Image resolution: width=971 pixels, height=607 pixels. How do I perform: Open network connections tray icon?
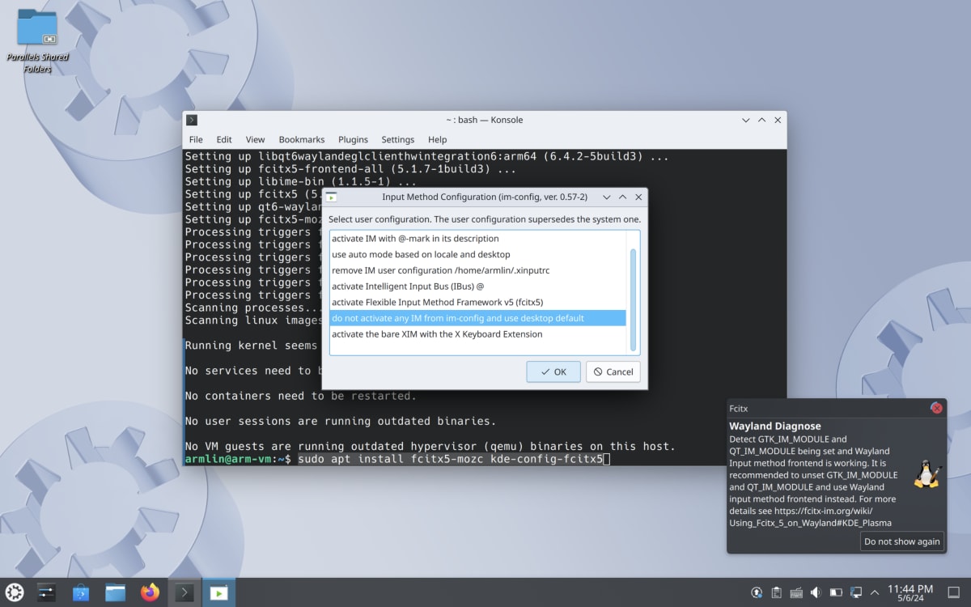(855, 592)
